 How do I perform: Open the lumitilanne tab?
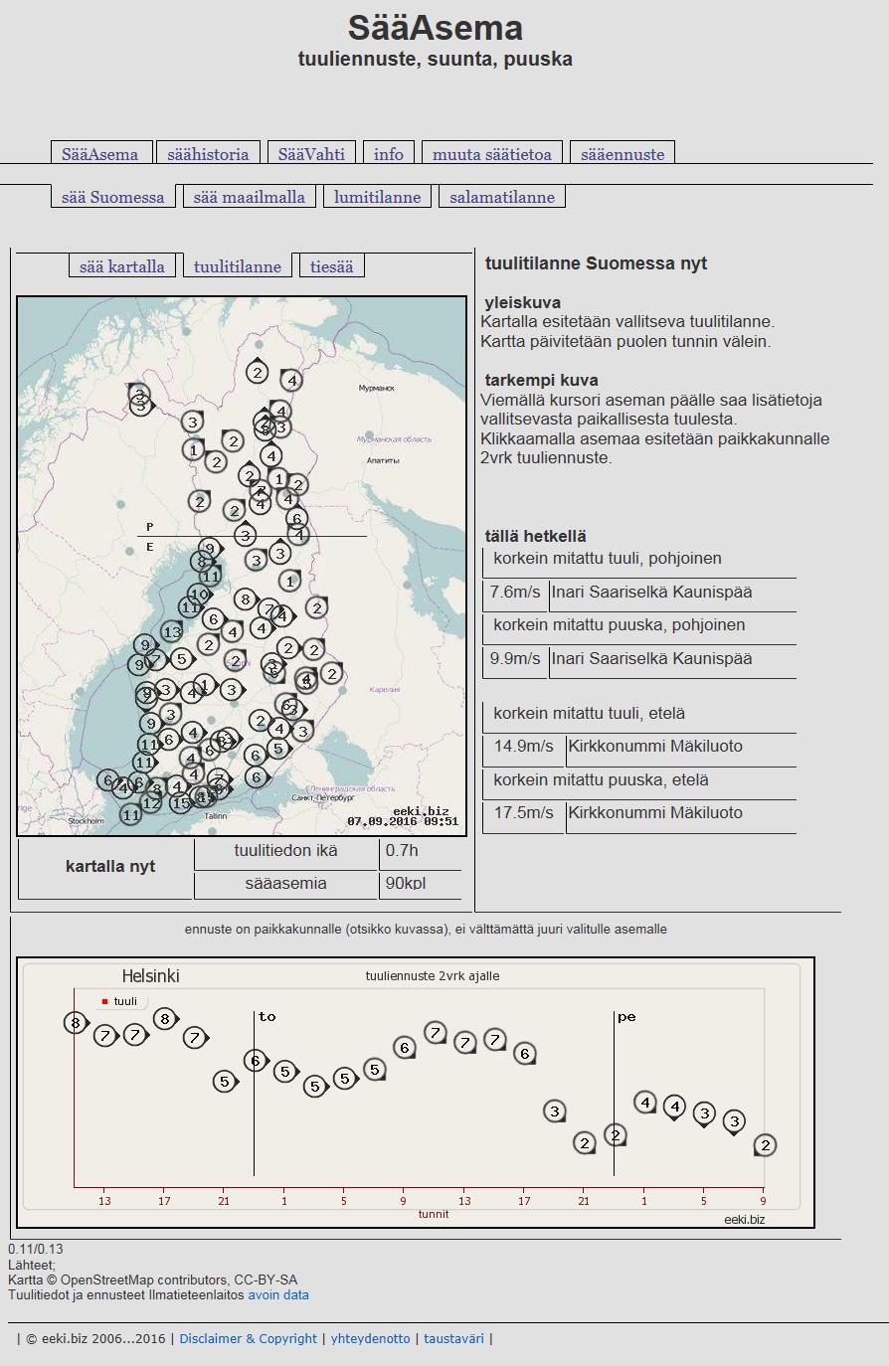coord(378,196)
